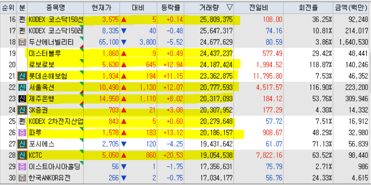Image resolution: width=371 pixels, height=185 pixels.
Task: Click the 신 badge beside 롯데손해보험
Action: [x=22, y=76]
